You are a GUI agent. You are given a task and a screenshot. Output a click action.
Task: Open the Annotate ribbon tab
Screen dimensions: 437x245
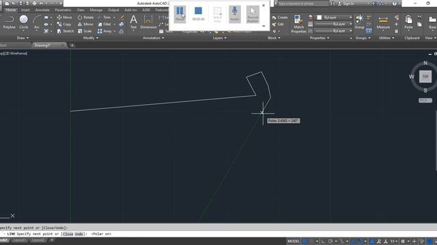(x=42, y=10)
